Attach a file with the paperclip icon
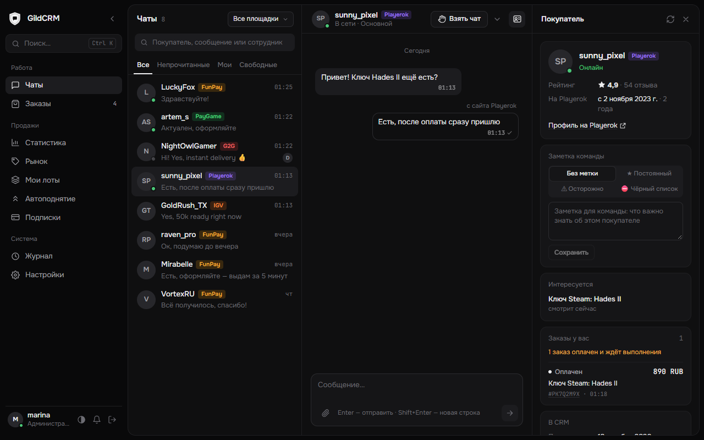The image size is (704, 440). coord(326,413)
